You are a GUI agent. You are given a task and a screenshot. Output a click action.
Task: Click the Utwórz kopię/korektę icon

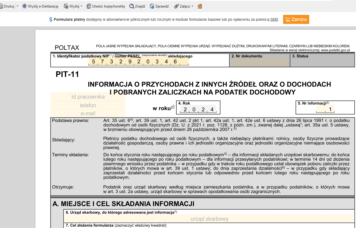89,6
